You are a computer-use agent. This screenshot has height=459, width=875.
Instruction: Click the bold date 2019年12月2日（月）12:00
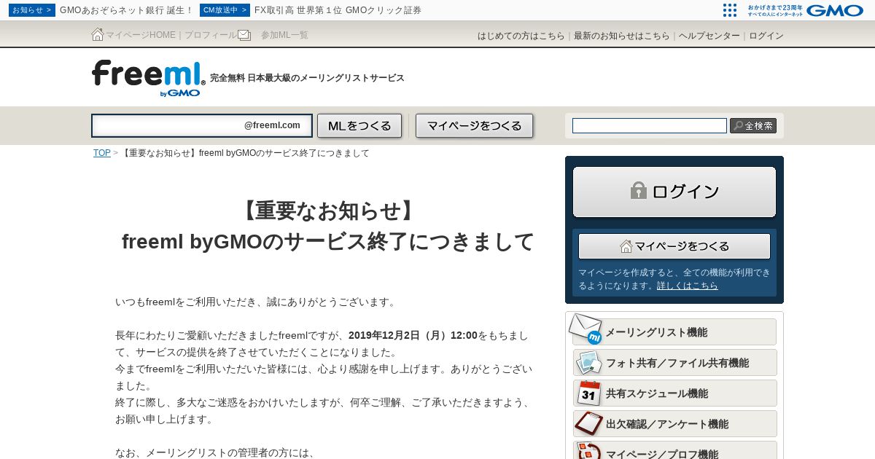413,335
